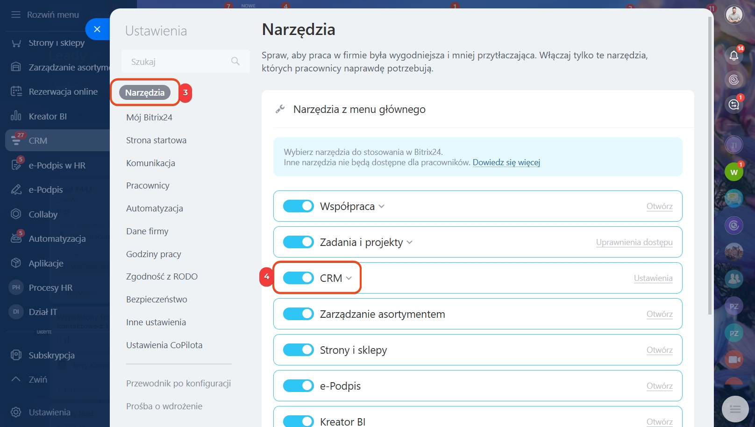Open Ustawienia gear icon in sidebar

click(x=16, y=412)
